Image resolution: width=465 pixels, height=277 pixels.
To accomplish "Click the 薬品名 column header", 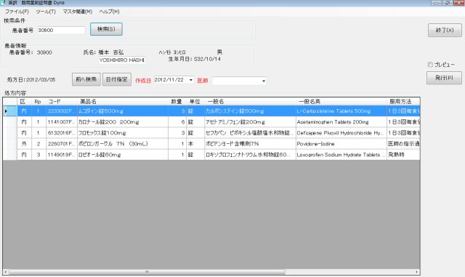I will point(123,102).
